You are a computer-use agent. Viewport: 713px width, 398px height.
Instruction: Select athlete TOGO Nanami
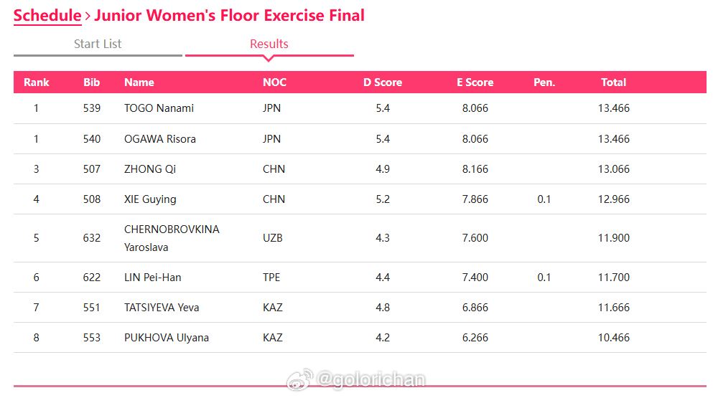(x=159, y=108)
